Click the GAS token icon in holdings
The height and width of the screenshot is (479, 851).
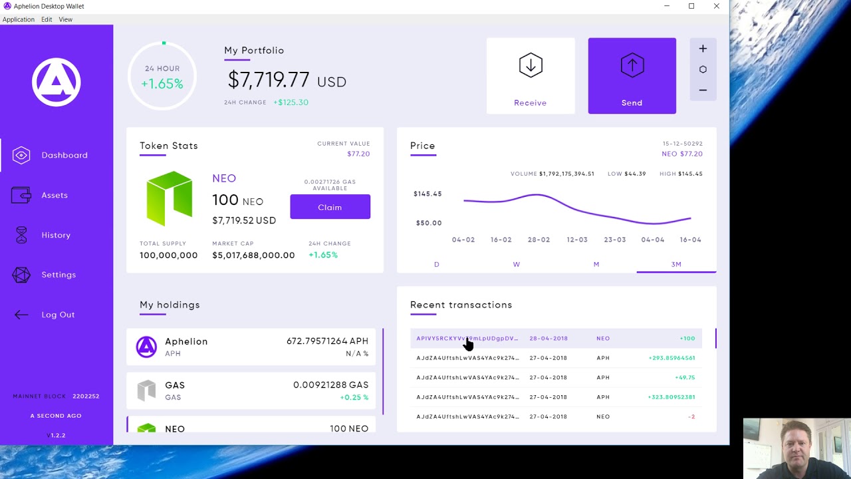(146, 391)
